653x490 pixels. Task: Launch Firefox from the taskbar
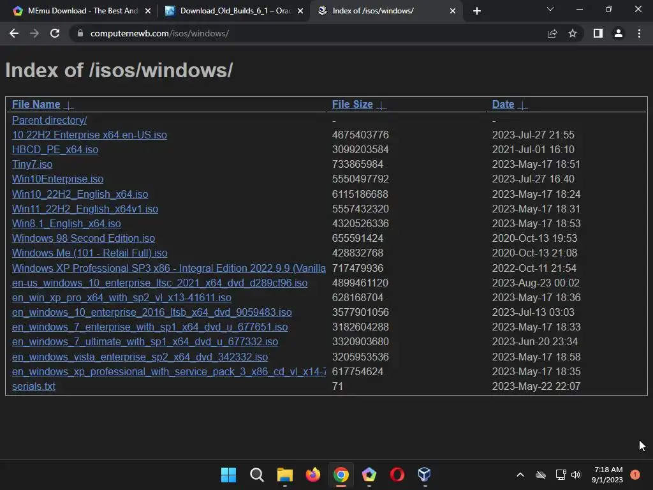pos(312,475)
